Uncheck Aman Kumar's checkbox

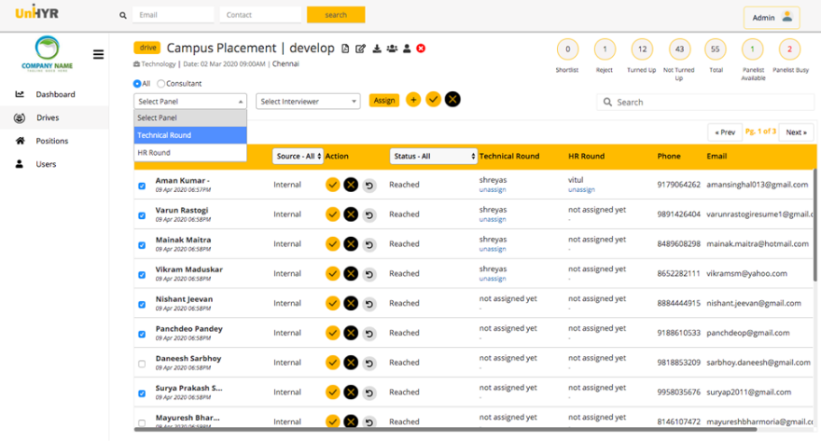tap(142, 186)
